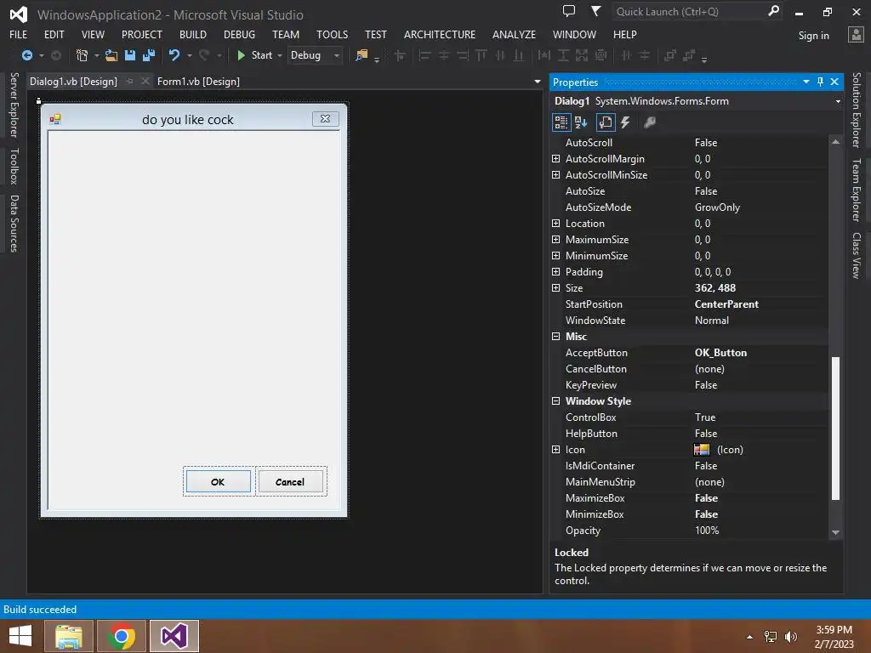The width and height of the screenshot is (871, 653).
Task: Click the volume speaker tray icon
Action: pos(790,637)
